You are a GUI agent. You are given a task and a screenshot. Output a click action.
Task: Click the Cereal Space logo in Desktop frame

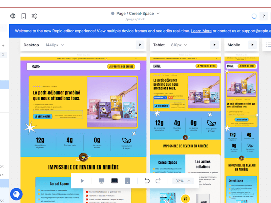click(x=36, y=67)
